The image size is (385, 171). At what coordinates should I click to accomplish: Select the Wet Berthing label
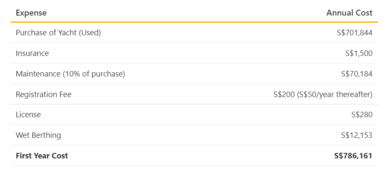click(38, 135)
